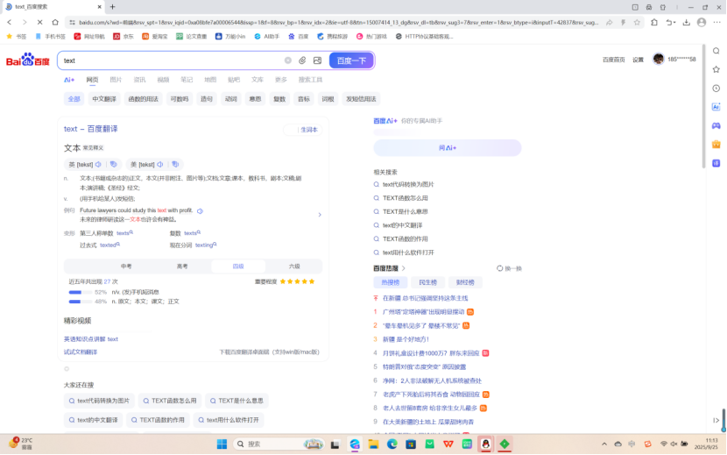The width and height of the screenshot is (727, 455).
Task: Switch to the 地图 search tab
Action: 210,80
